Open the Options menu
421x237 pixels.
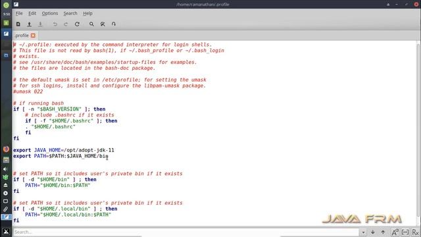[x=50, y=13]
